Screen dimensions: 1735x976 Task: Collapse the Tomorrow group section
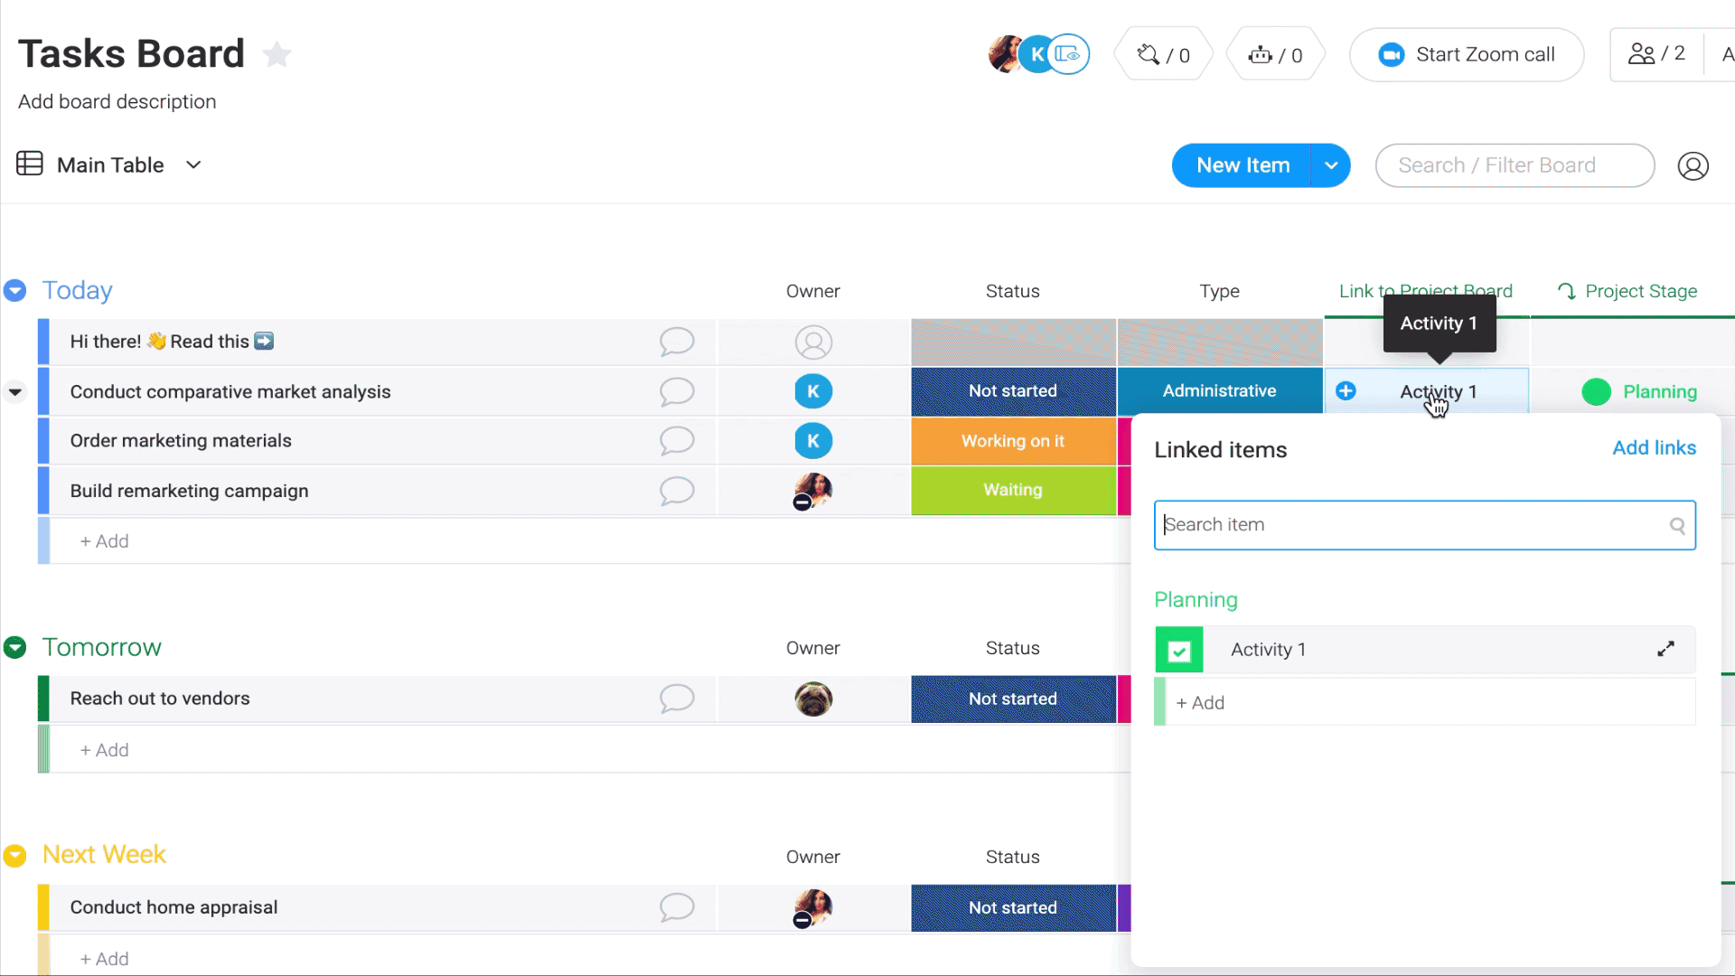[14, 646]
